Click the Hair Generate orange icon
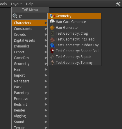This screenshot has height=129, width=122. click(52, 28)
